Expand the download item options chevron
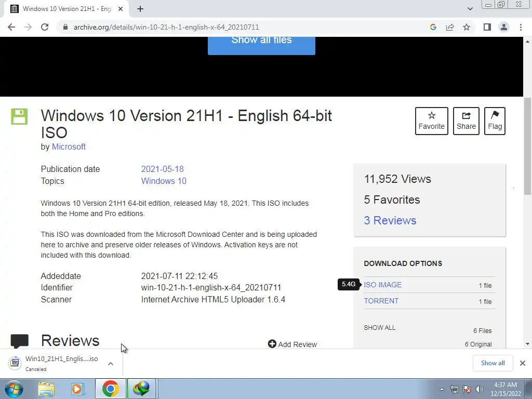This screenshot has height=399, width=532. coord(111,363)
